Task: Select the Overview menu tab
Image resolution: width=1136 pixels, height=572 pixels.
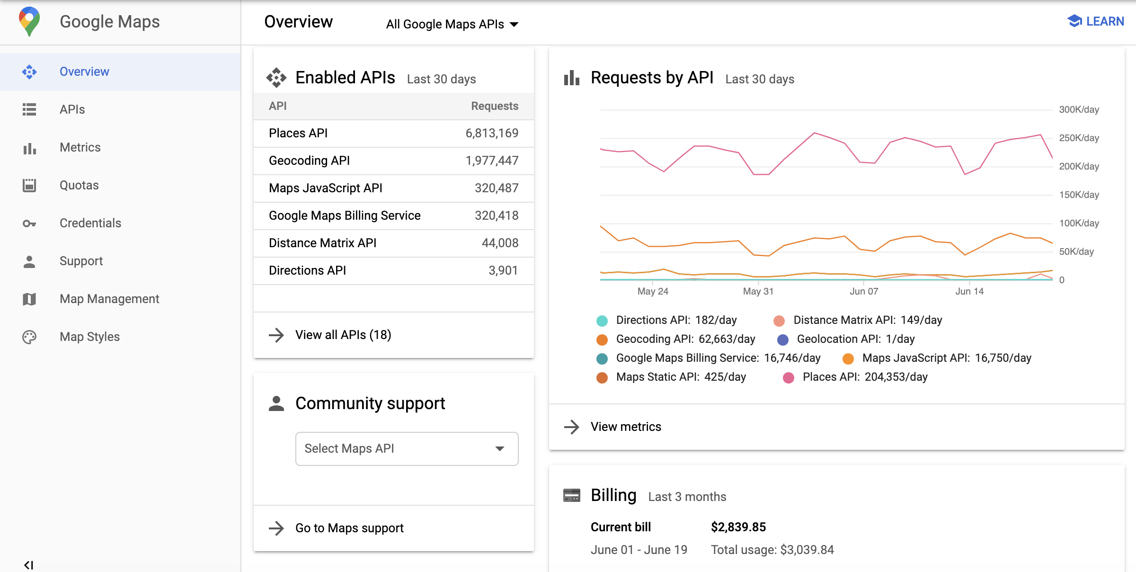Action: point(84,71)
